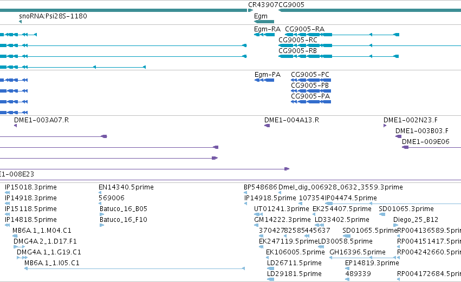
Task: Select the CR43907 gene label
Action: click(x=263, y=5)
